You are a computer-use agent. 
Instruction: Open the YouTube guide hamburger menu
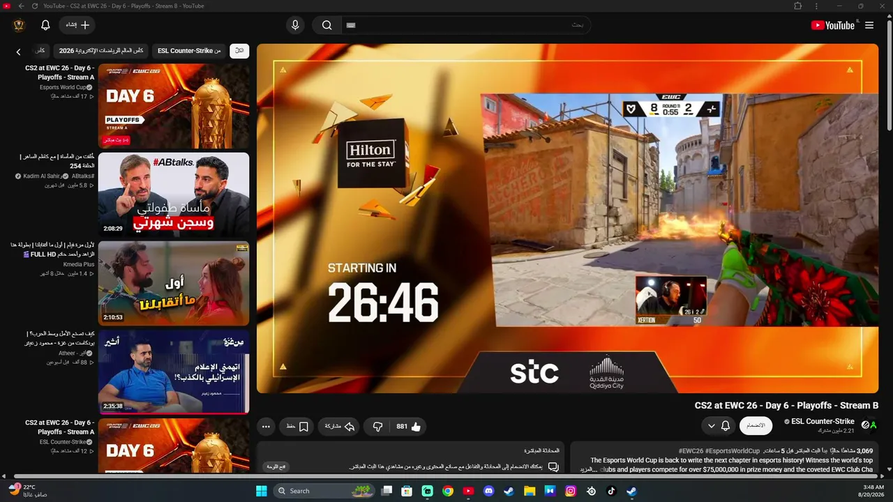click(869, 25)
